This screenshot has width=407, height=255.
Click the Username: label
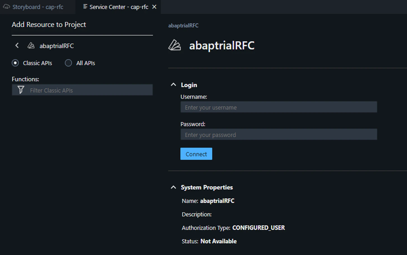tap(194, 97)
